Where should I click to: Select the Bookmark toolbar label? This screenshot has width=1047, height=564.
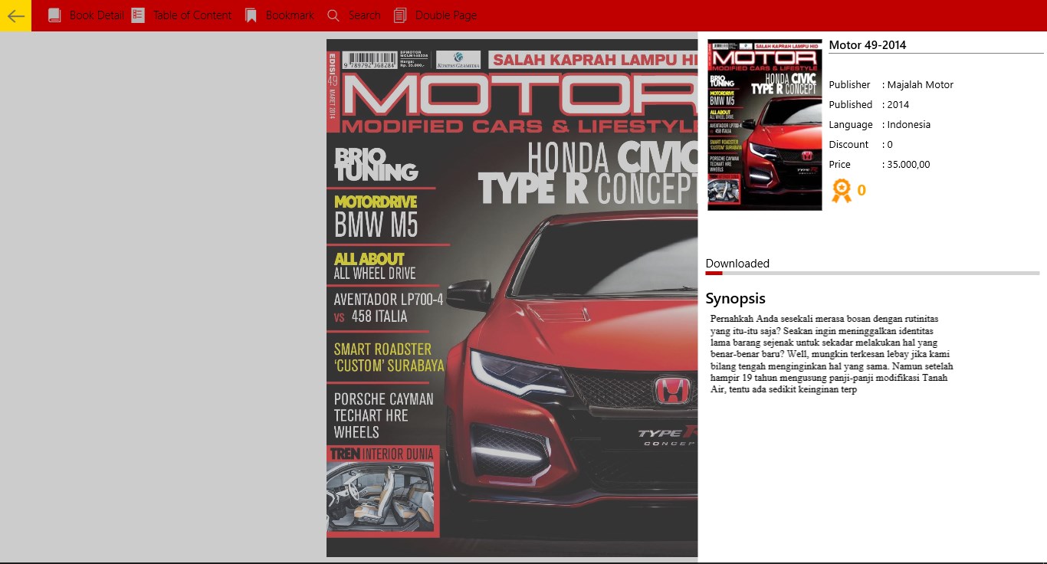pos(290,15)
